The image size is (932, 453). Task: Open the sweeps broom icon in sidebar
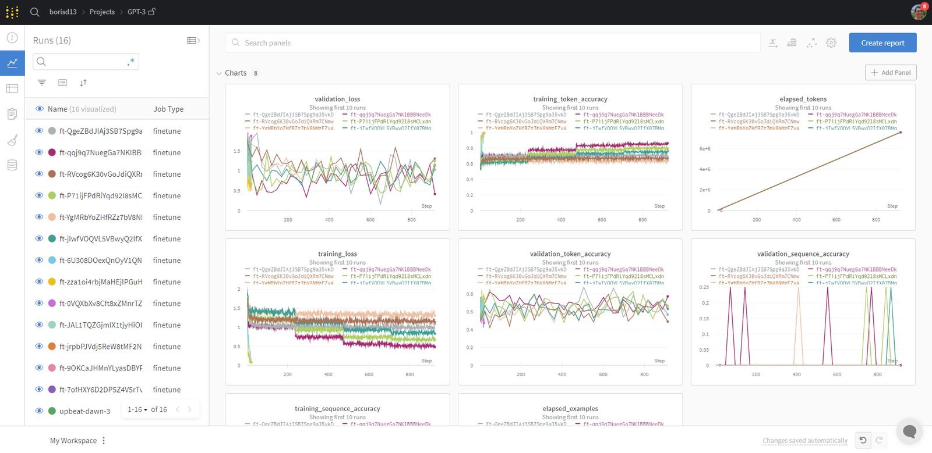[x=12, y=140]
